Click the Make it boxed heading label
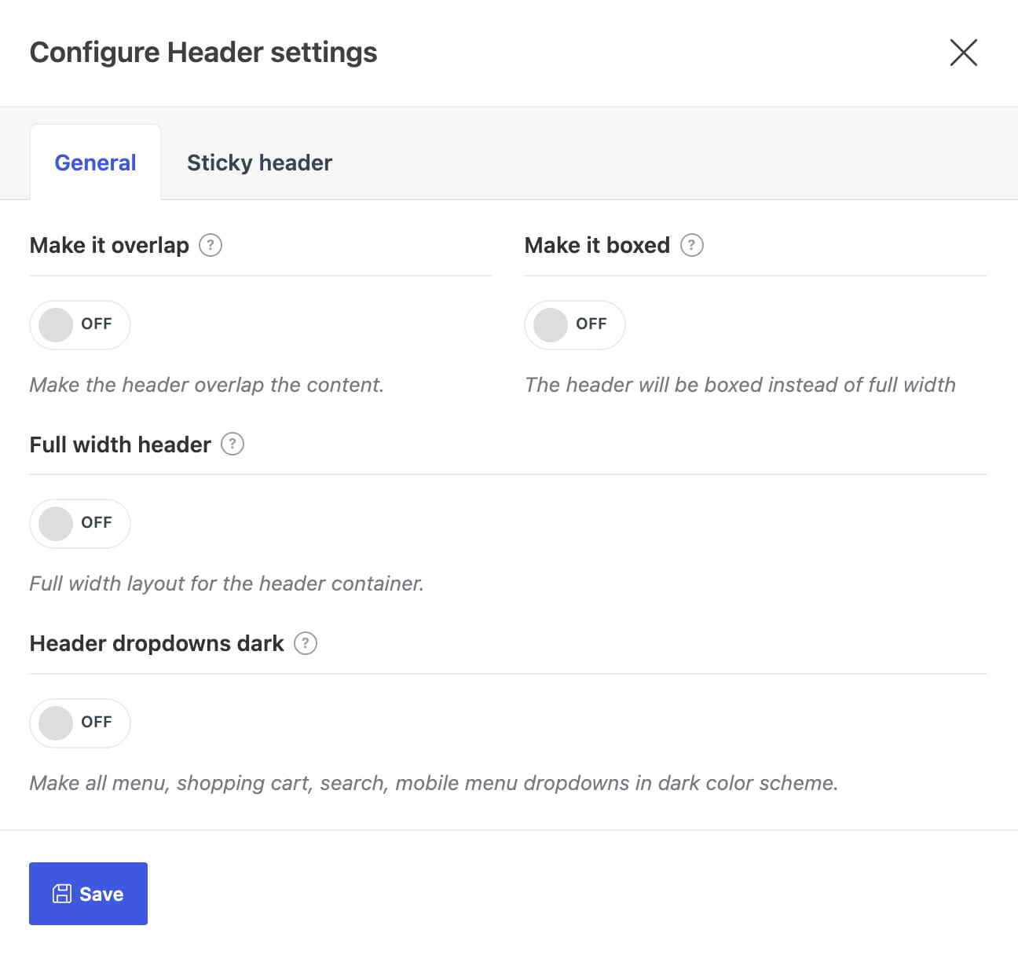This screenshot has height=955, width=1018. pyautogui.click(x=597, y=245)
